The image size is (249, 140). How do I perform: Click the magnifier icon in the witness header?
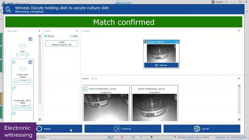point(8,9)
